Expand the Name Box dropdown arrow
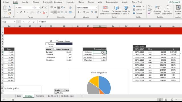 click(15, 22)
